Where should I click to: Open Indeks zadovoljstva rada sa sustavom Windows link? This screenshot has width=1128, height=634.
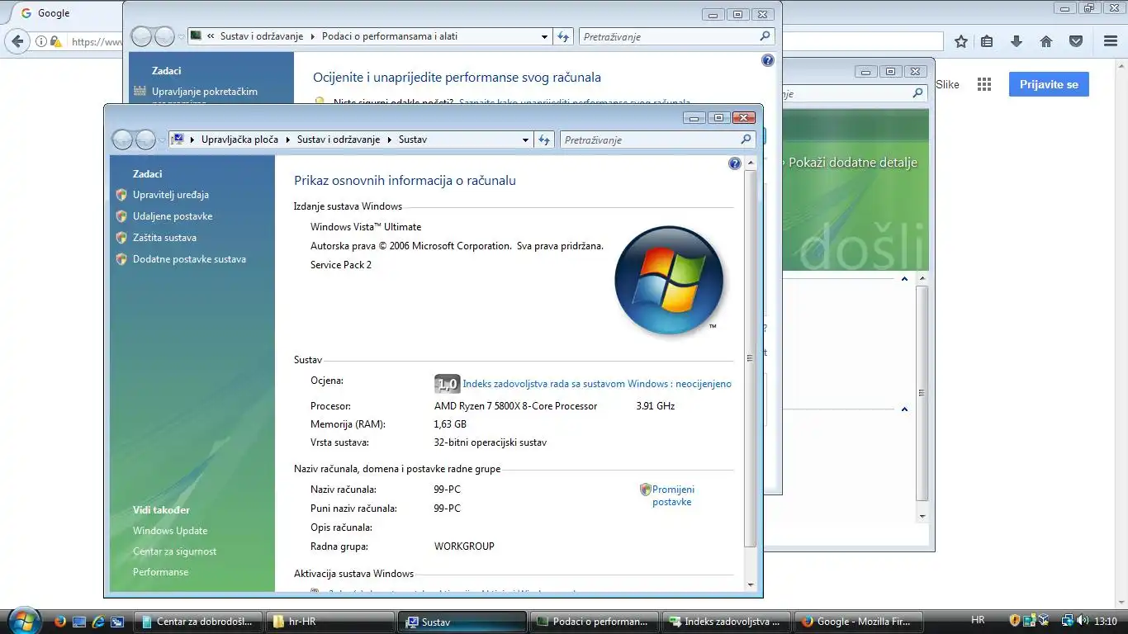tap(597, 384)
